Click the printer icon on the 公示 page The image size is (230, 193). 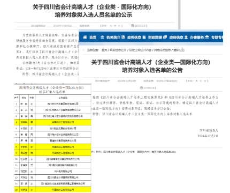tap(133, 26)
